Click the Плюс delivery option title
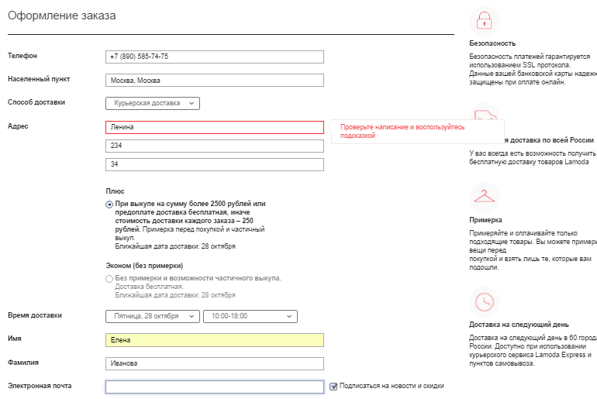This screenshot has width=597, height=399. tap(115, 191)
